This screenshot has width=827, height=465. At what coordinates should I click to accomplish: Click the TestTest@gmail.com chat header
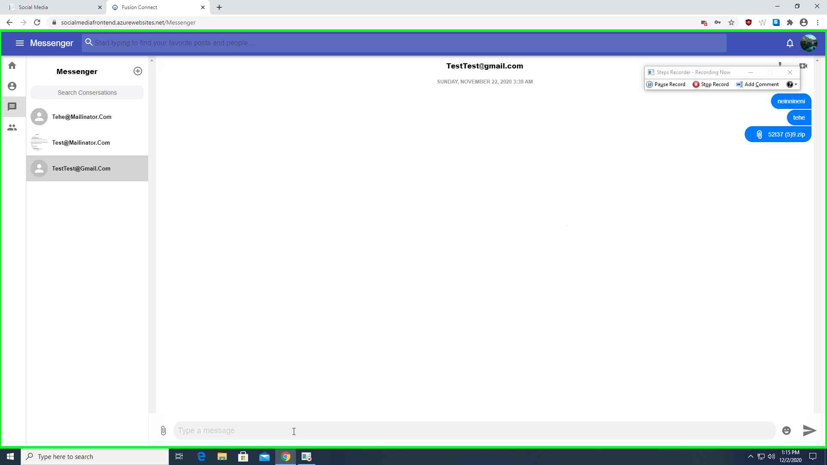tap(485, 66)
